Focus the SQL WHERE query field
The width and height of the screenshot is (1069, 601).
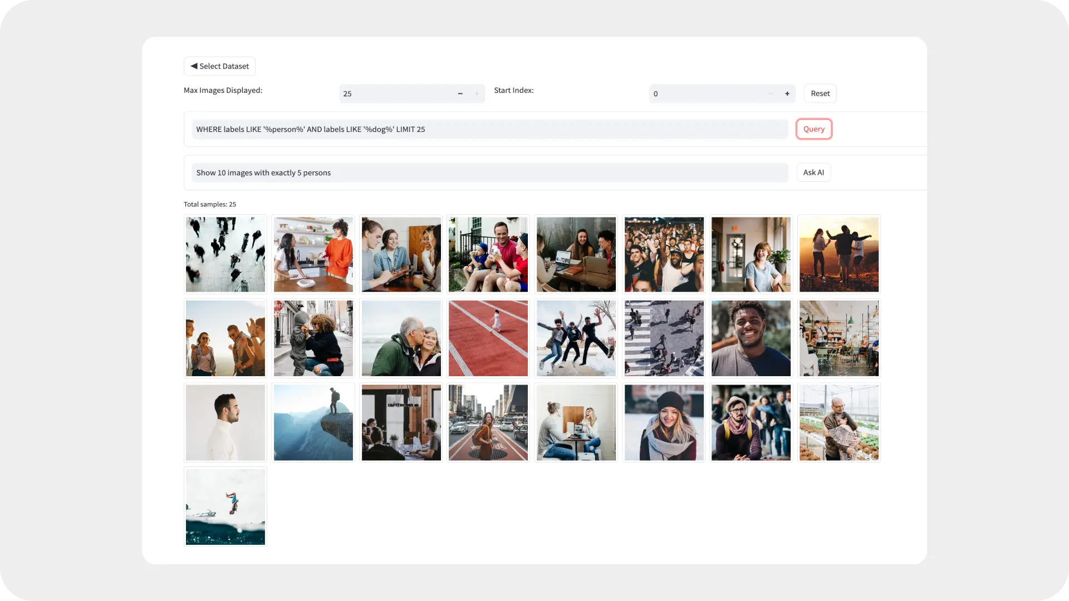[489, 129]
